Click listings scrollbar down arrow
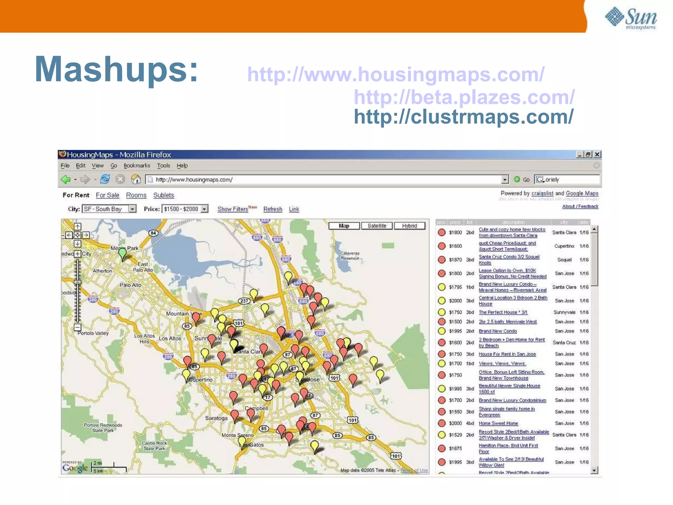673x505 pixels. pyautogui.click(x=594, y=470)
